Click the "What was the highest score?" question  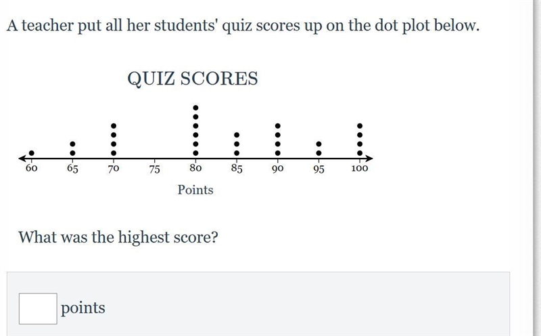118,238
